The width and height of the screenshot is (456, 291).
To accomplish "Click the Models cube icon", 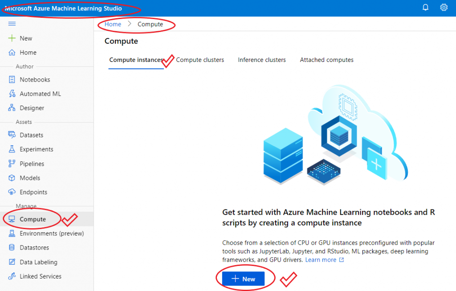I will [12, 178].
